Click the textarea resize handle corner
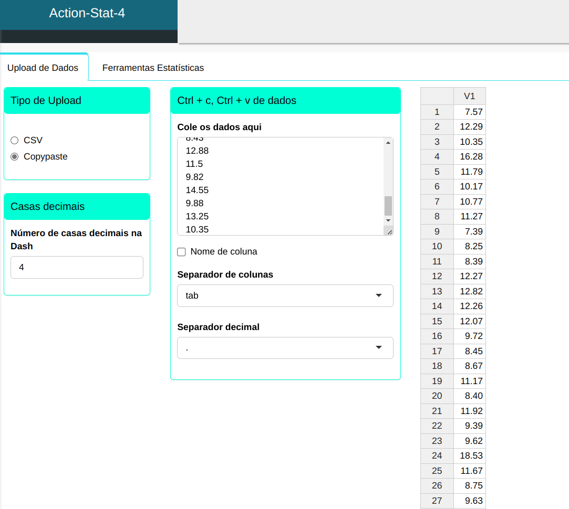This screenshot has height=509, width=569. point(389,231)
